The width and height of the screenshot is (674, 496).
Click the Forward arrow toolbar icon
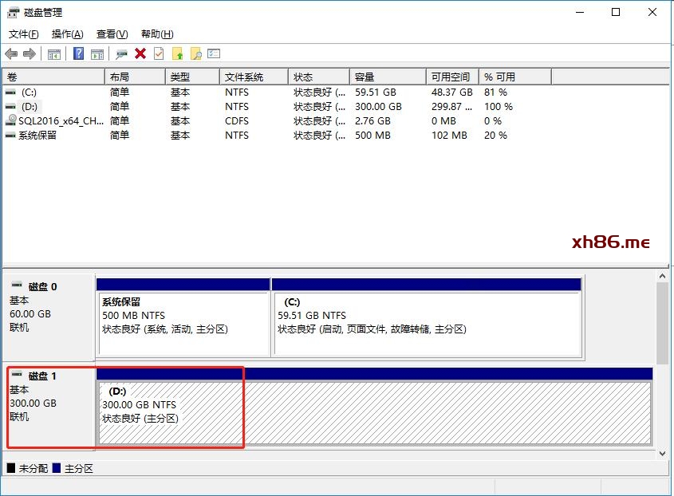[x=30, y=53]
